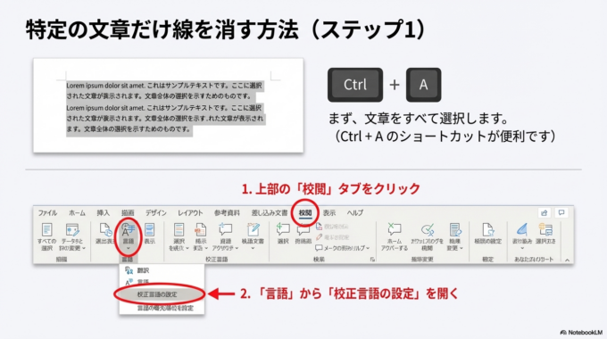Choose 言語 item with A icon in menu
The height and width of the screenshot is (339, 607).
(x=162, y=282)
